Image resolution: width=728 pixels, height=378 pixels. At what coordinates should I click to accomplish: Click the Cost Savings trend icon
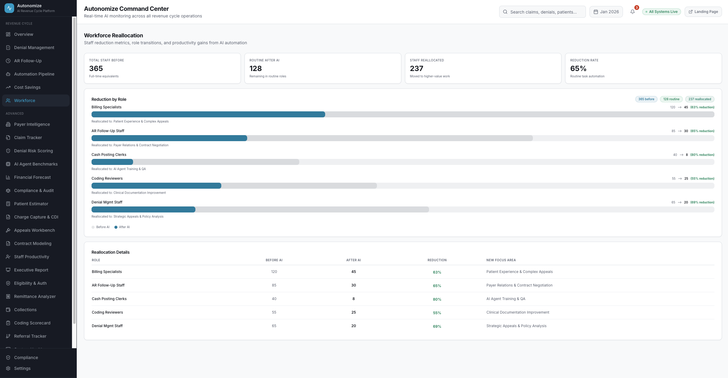(8, 87)
